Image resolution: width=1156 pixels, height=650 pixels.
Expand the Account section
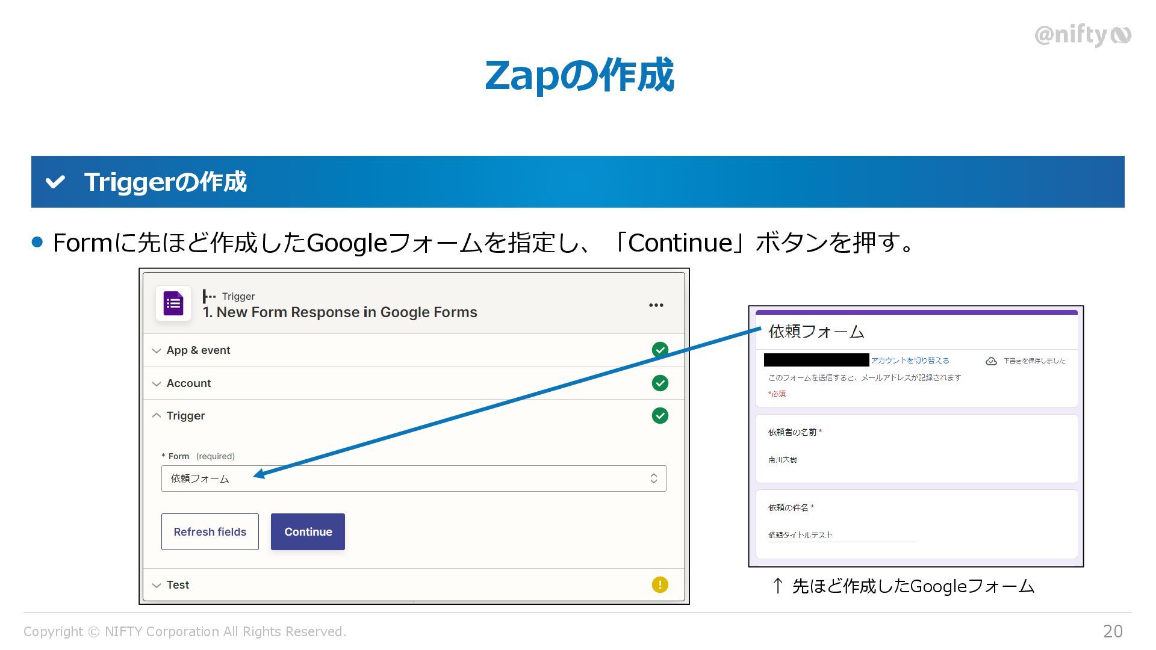188,383
